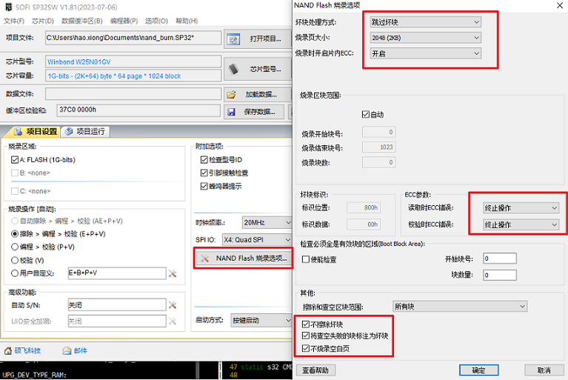Click the open project folder icon
This screenshot has width=568, height=380.
(233, 39)
